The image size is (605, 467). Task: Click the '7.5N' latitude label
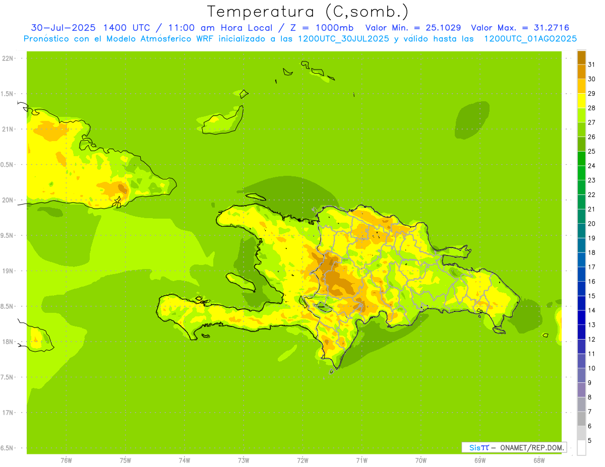pos(8,377)
